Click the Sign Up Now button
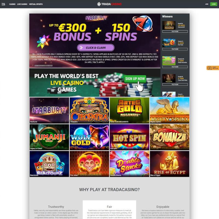 coord(135,79)
